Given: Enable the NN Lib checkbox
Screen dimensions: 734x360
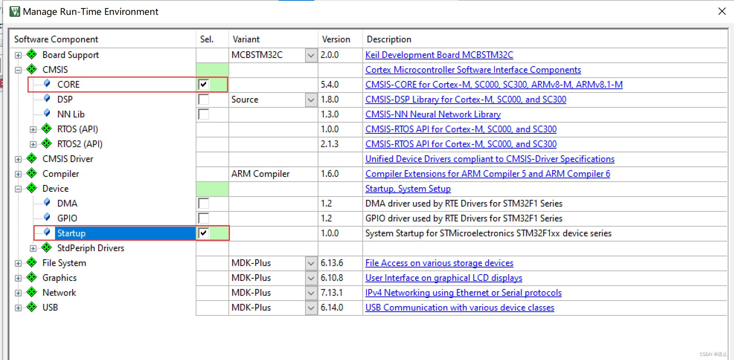Looking at the screenshot, I should [x=203, y=114].
